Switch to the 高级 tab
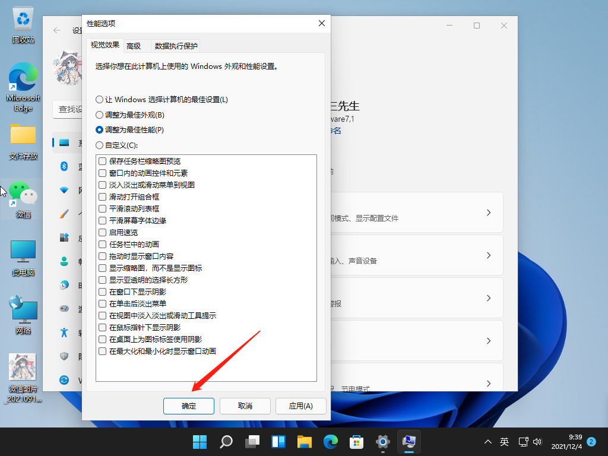Viewport: 608px width, 456px height. (x=135, y=45)
